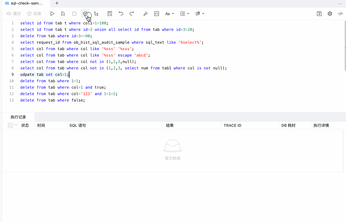This screenshot has width=346, height=222.
Task: Open the indent options dropdown
Action: [x=185, y=14]
